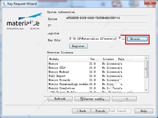Click the Key Request Wizard title icon

coord(4,4)
